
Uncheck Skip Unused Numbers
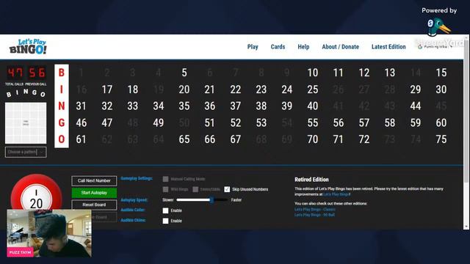[227, 189]
